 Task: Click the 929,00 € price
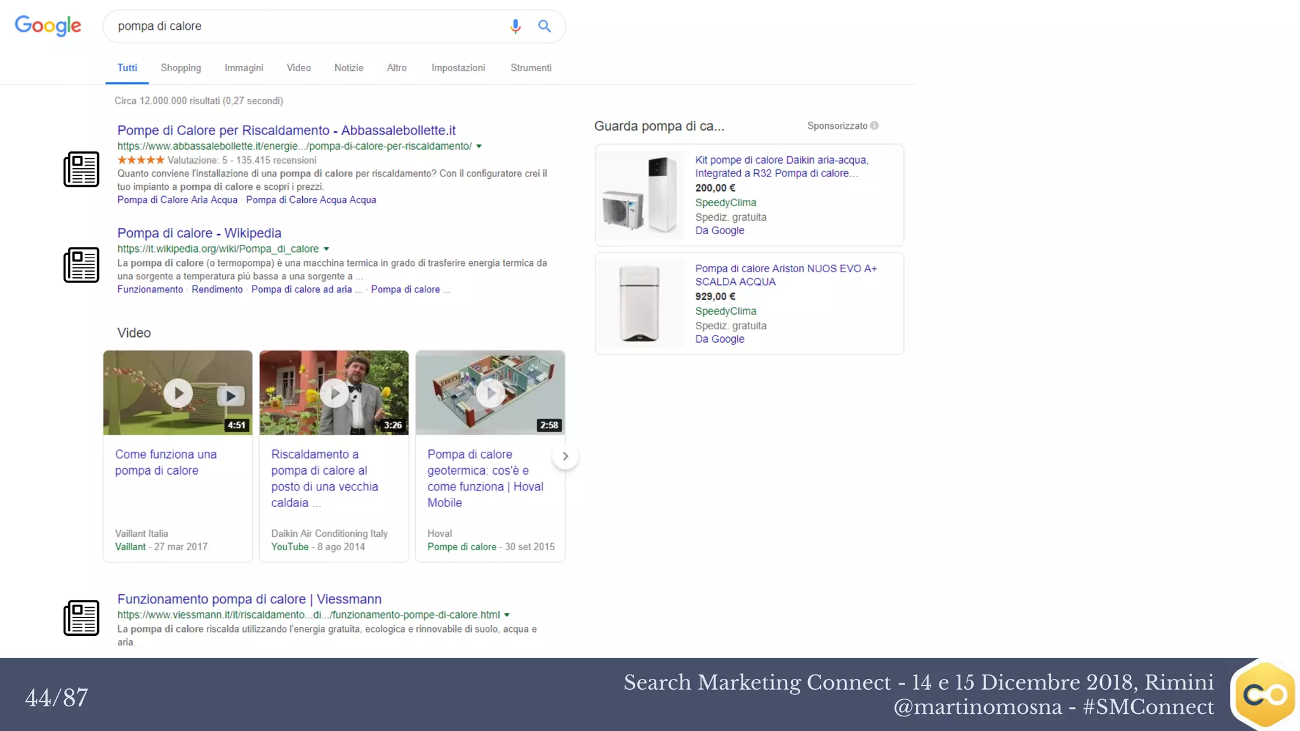[x=715, y=296]
